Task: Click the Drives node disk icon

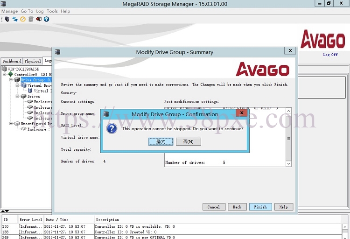Action: click(x=24, y=96)
